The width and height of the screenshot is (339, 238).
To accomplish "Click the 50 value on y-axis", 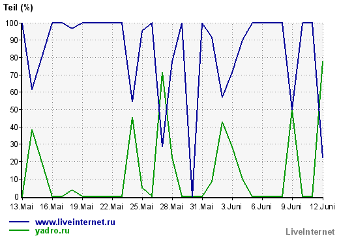I will point(14,110).
